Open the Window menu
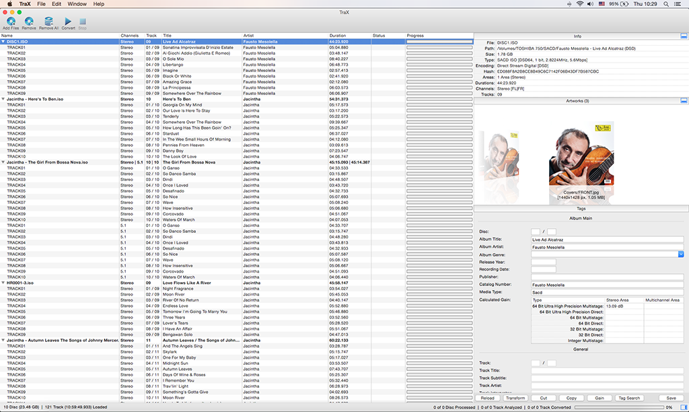Screen dimensions: 689x412 pos(77,4)
